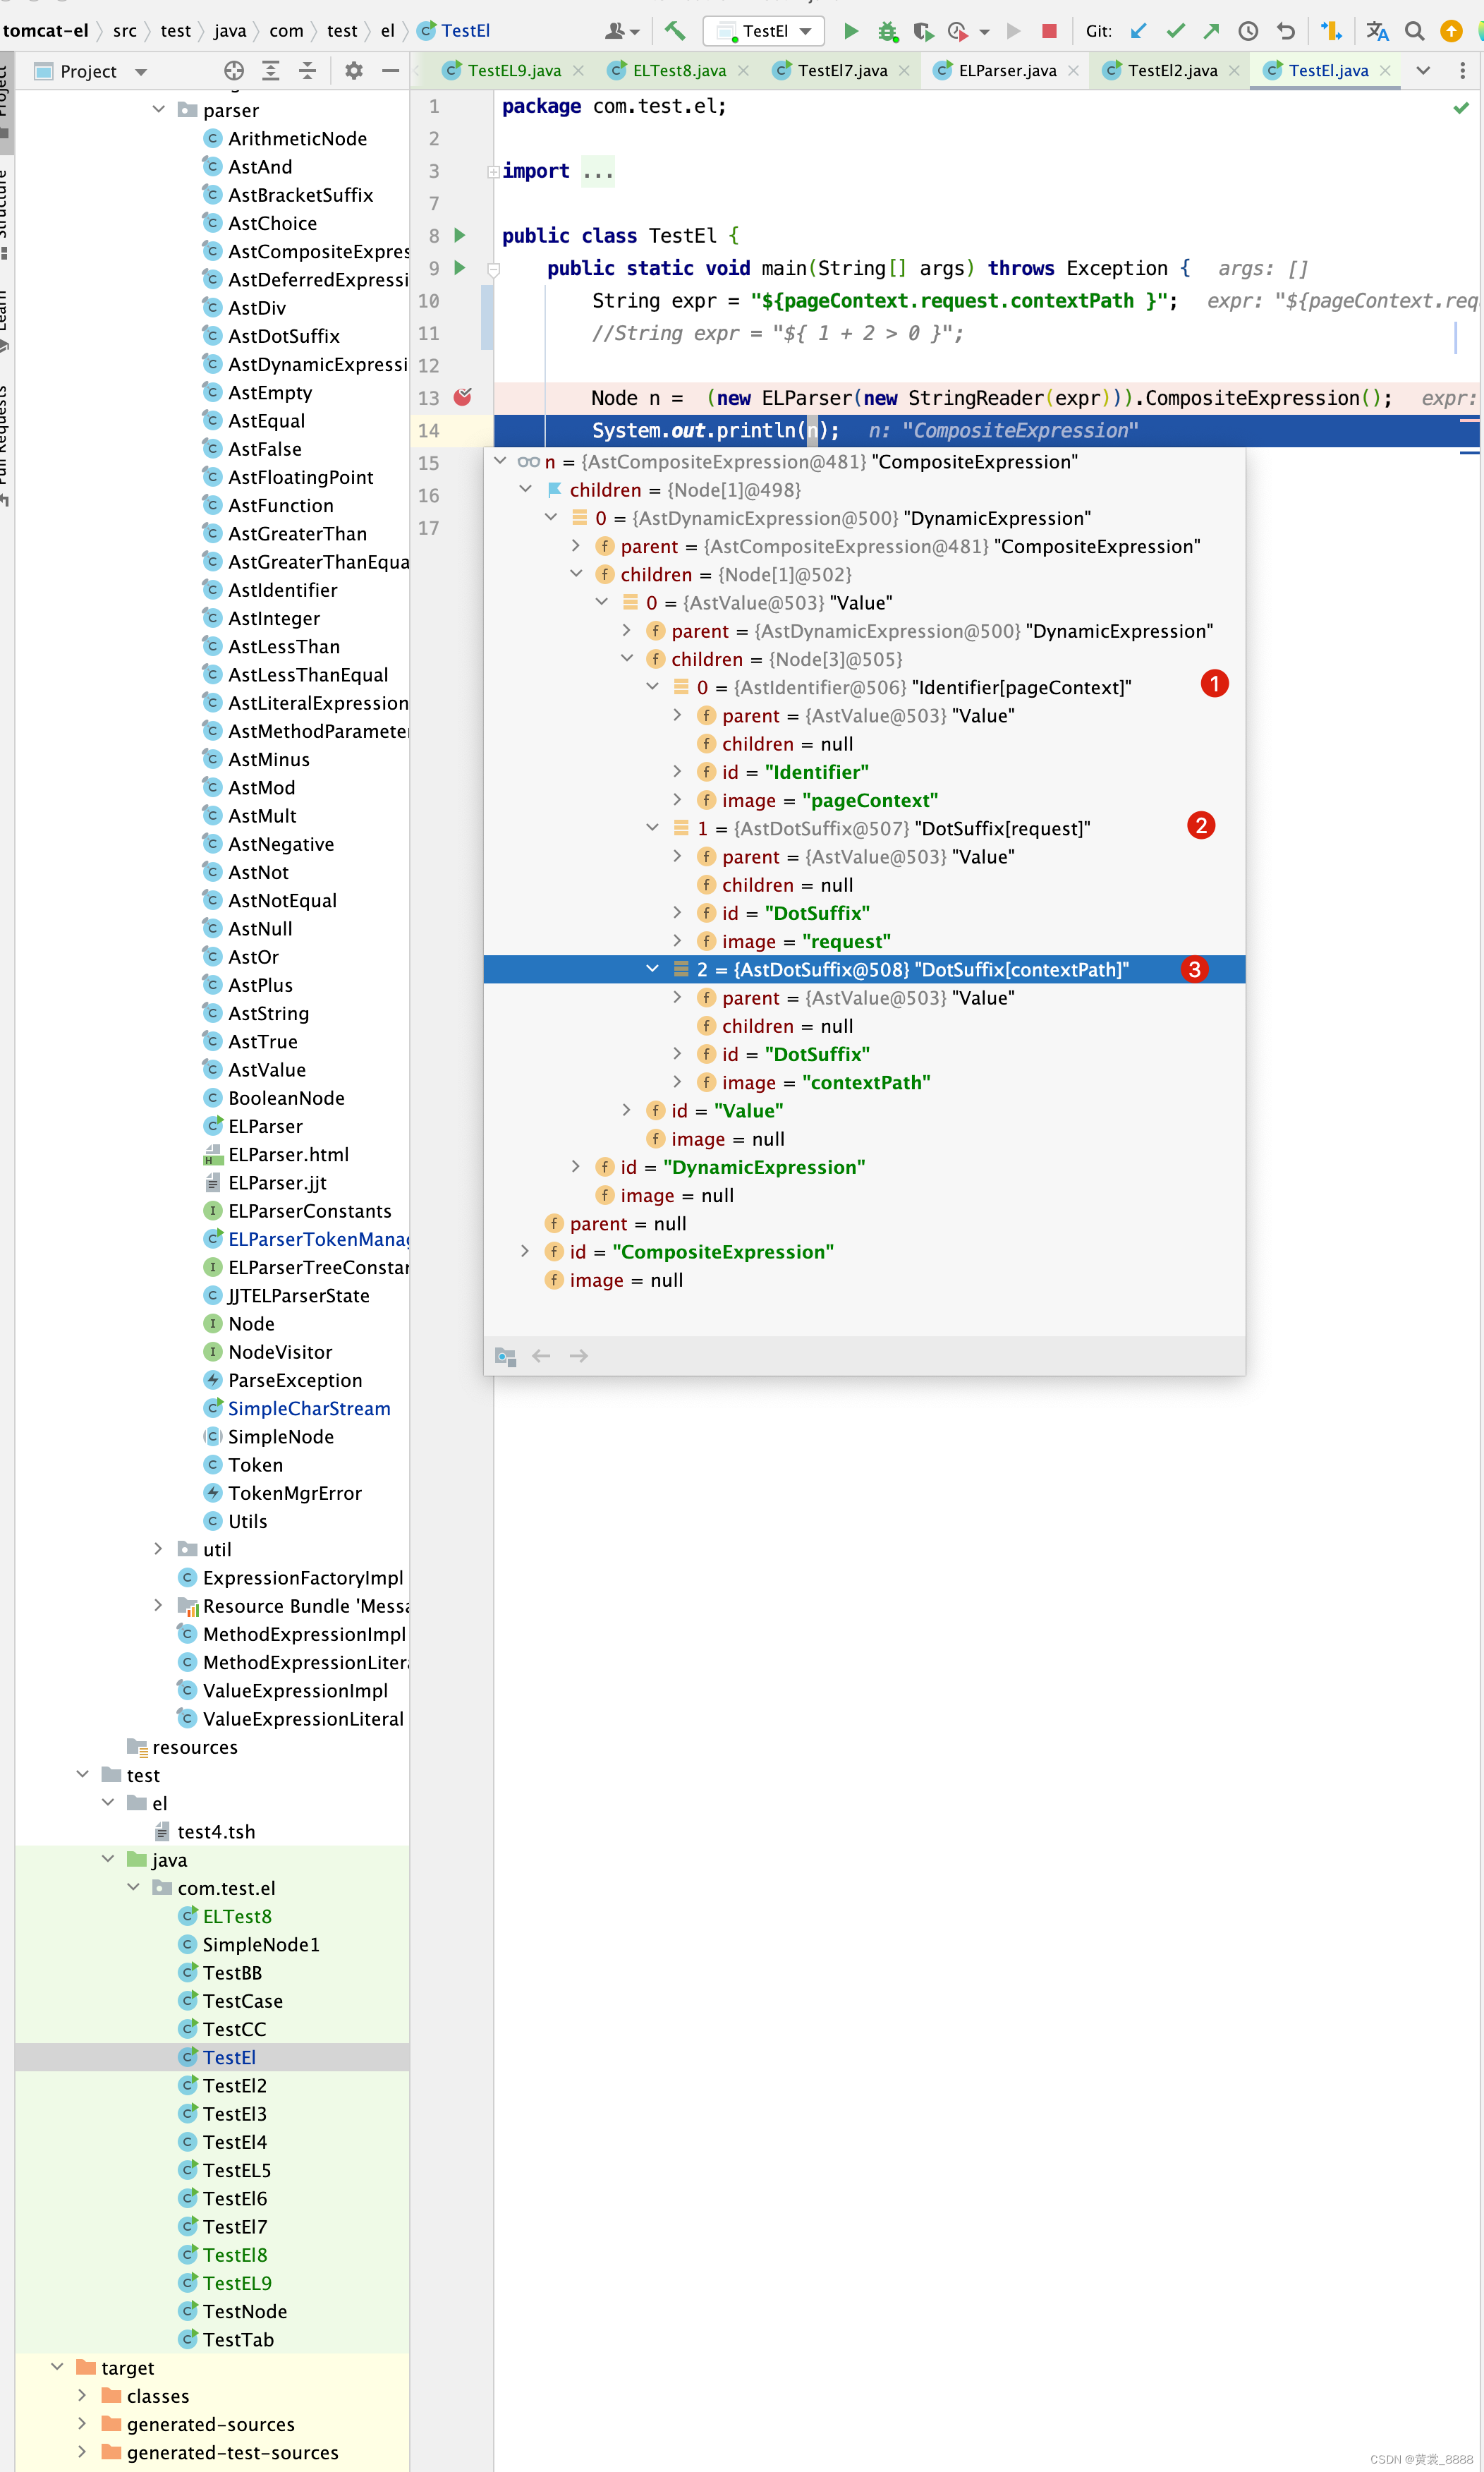Viewport: 1484px width, 2472px height.
Task: Click the run gutter arrow on line 9
Action: coord(460,267)
